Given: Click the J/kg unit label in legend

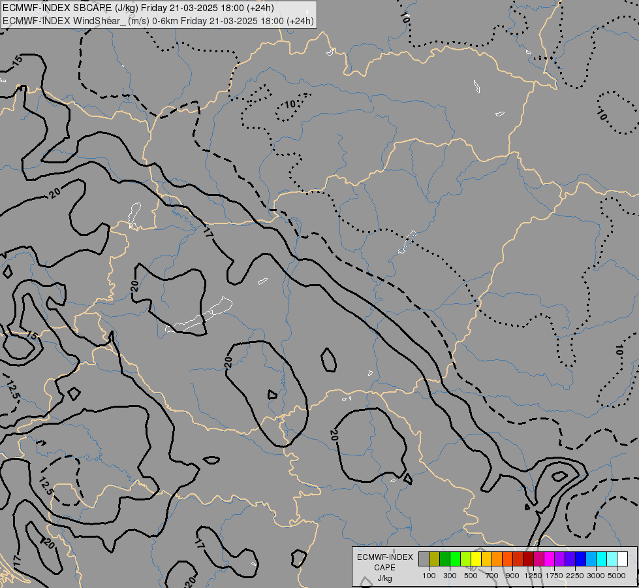Looking at the screenshot, I should click(x=384, y=579).
